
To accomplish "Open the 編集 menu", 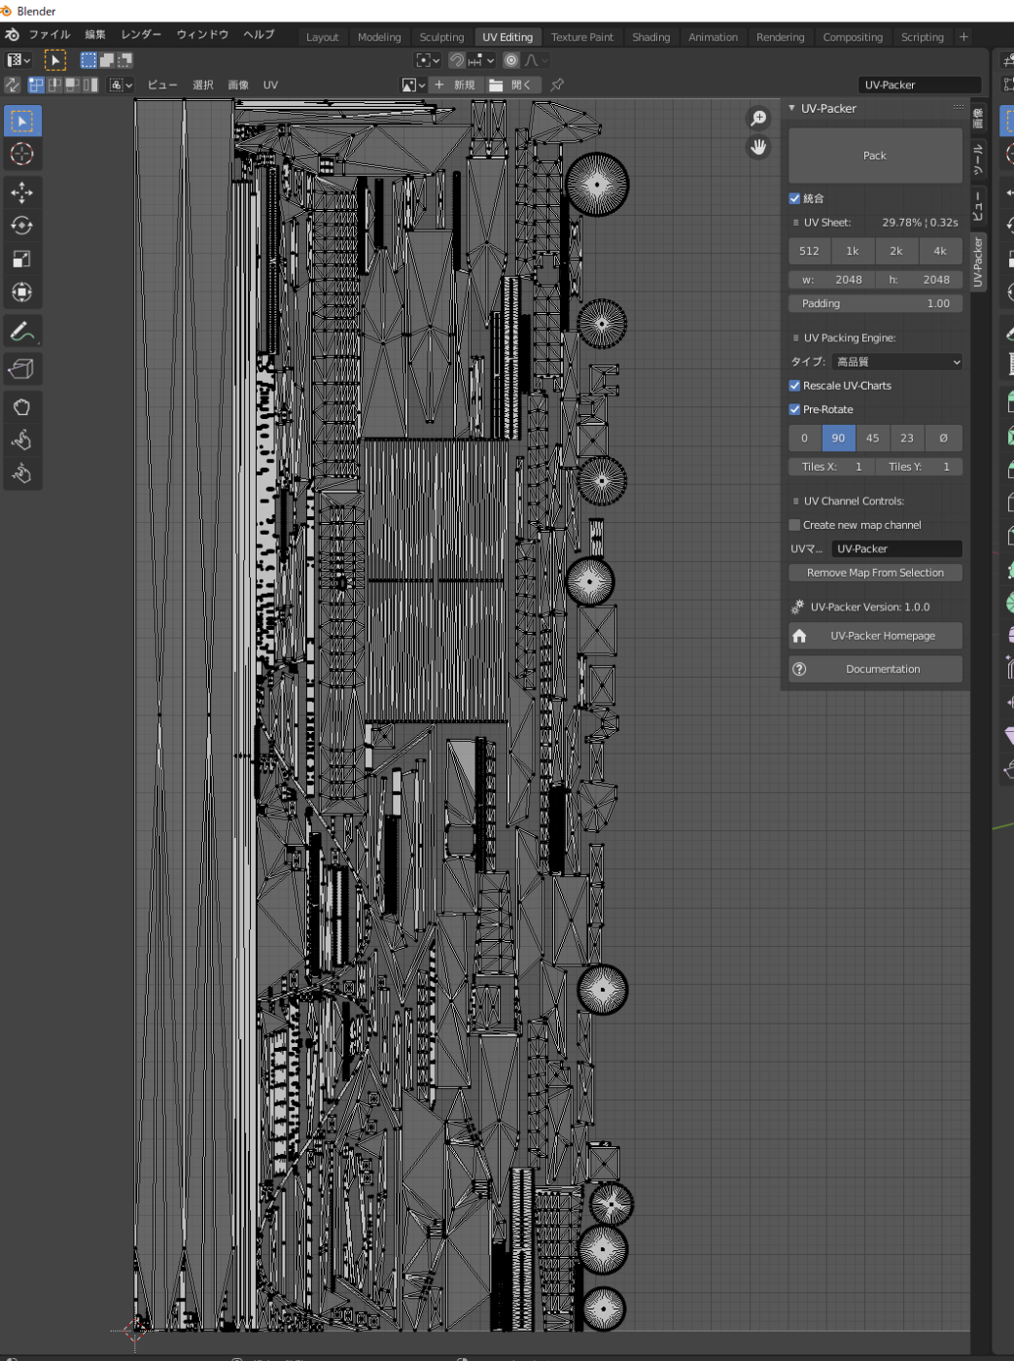I will 95,34.
